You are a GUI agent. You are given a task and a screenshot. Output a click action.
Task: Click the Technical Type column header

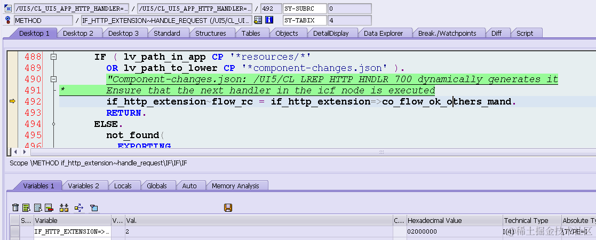(532, 220)
